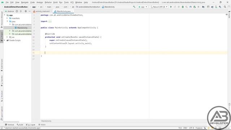Image resolution: width=231 pixels, height=130 pixels.
Task: Open the Favorites side panel
Action: [x=2, y=81]
